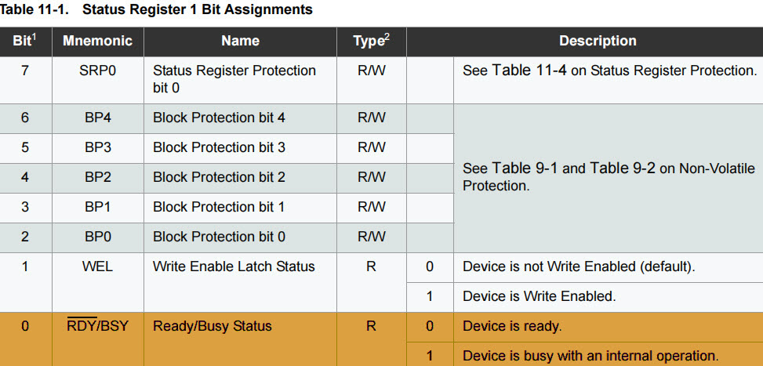The image size is (763, 366).
Task: Select the Device is ready description
Action: pos(512,326)
